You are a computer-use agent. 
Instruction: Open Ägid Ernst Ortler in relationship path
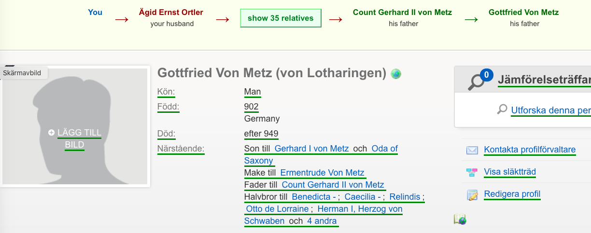171,12
